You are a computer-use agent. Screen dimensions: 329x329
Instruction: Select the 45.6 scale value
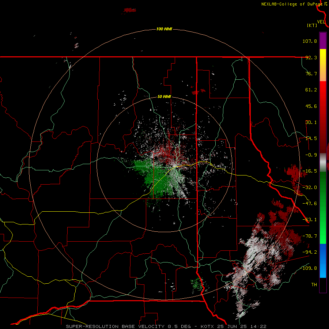click(x=311, y=106)
